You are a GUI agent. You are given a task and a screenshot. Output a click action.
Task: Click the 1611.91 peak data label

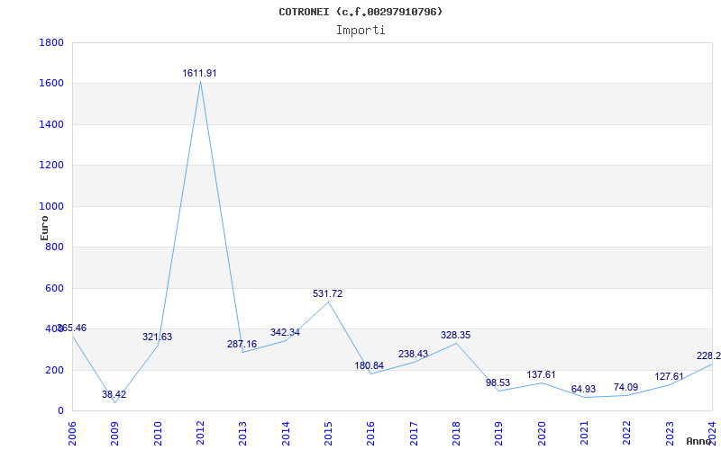point(199,74)
